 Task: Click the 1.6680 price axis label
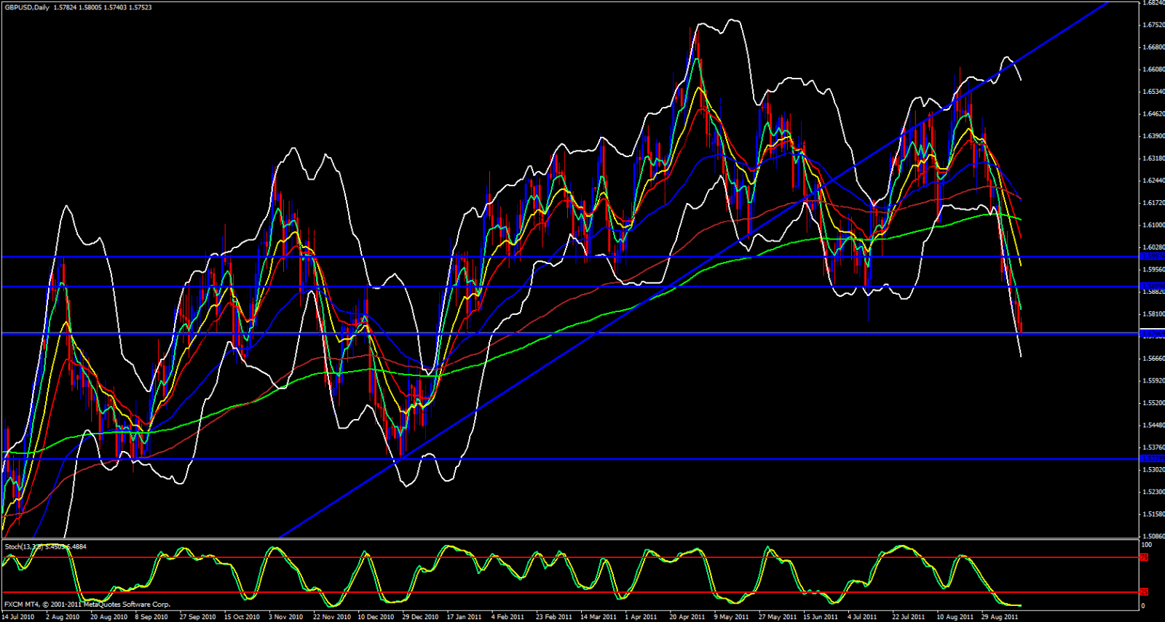pyautogui.click(x=1153, y=47)
